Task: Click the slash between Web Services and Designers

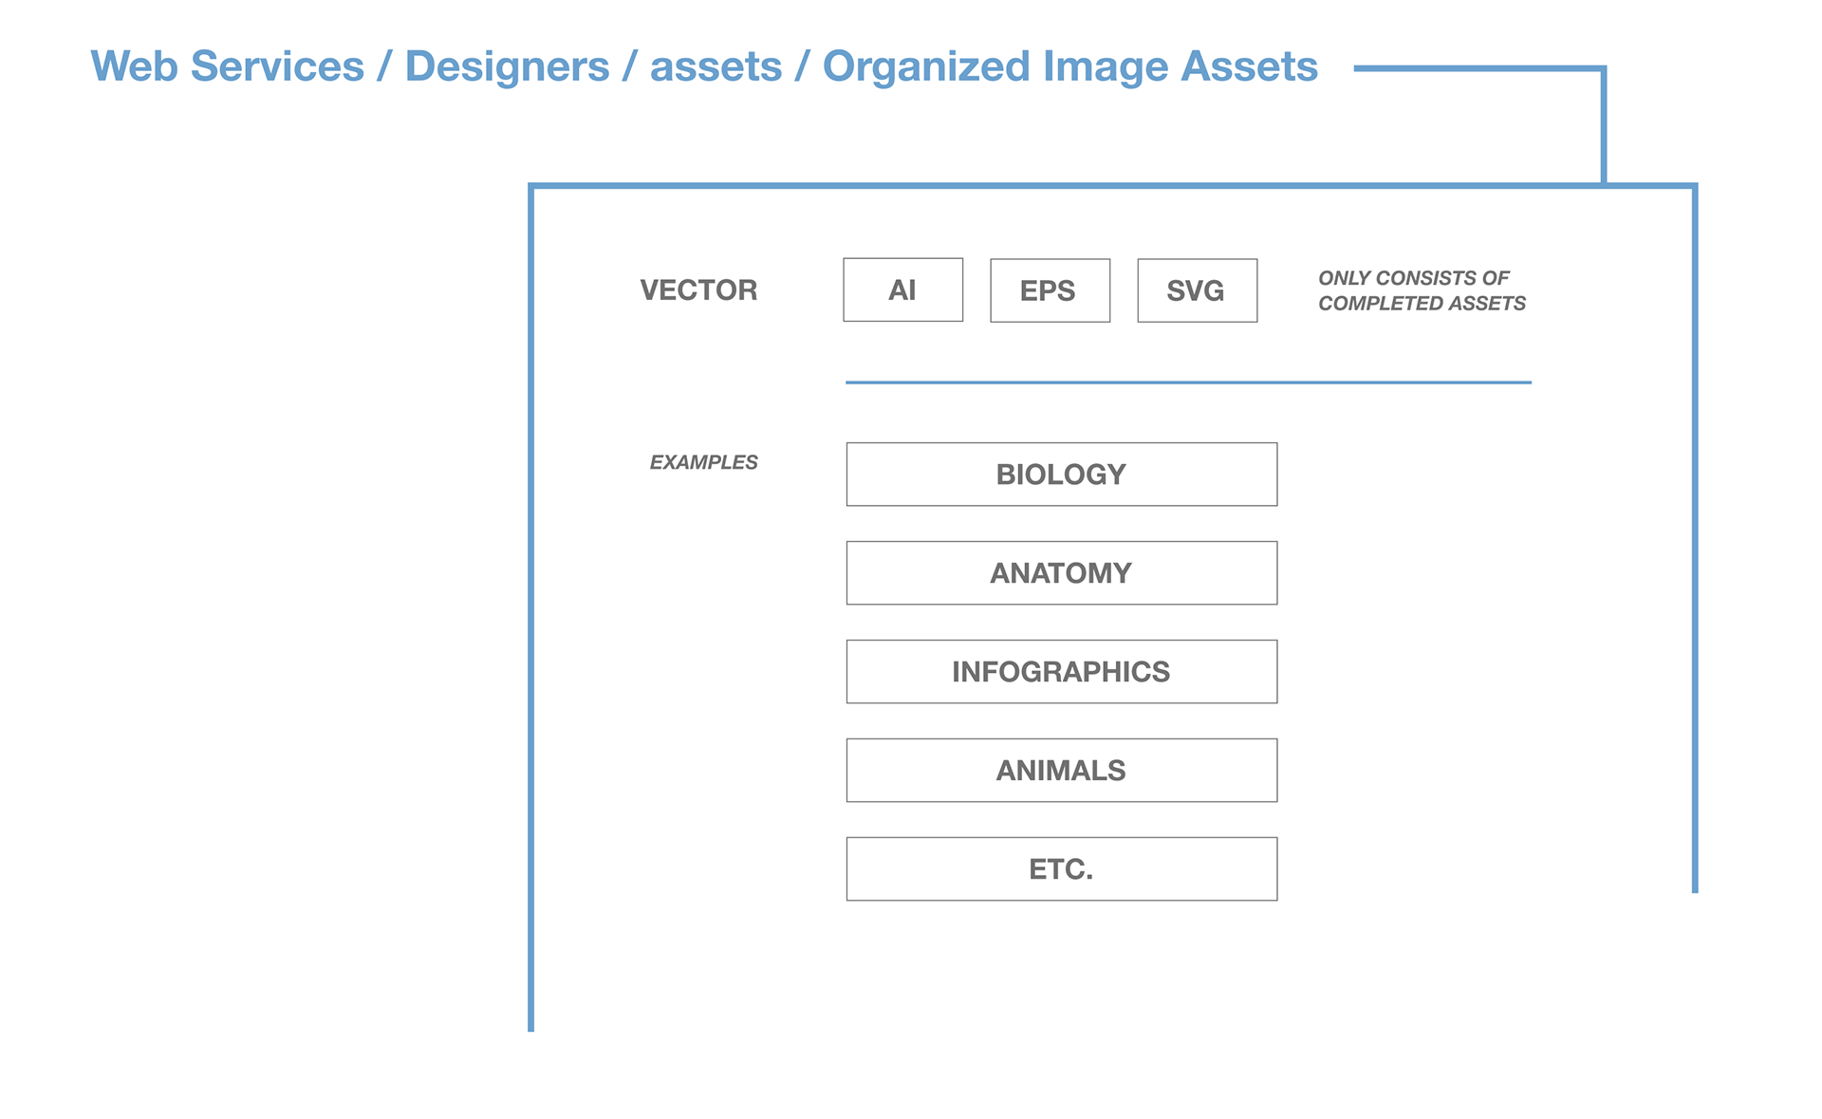Action: (383, 66)
